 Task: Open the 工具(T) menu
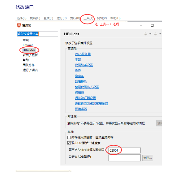click(88, 18)
